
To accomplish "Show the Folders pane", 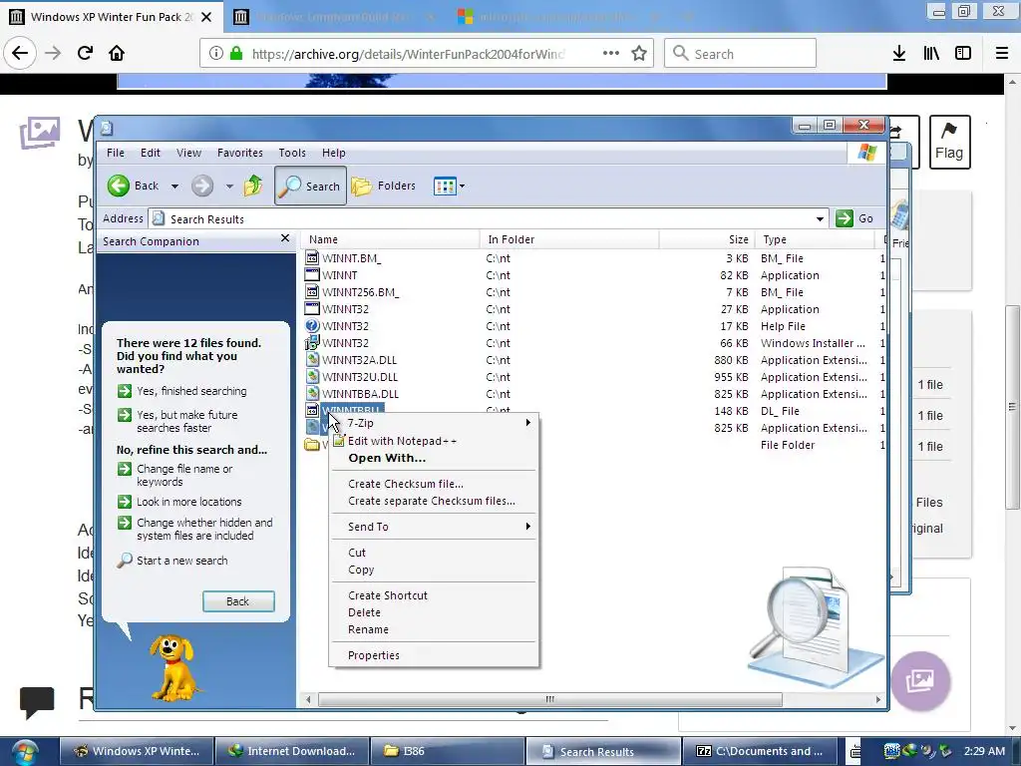I will pos(384,186).
